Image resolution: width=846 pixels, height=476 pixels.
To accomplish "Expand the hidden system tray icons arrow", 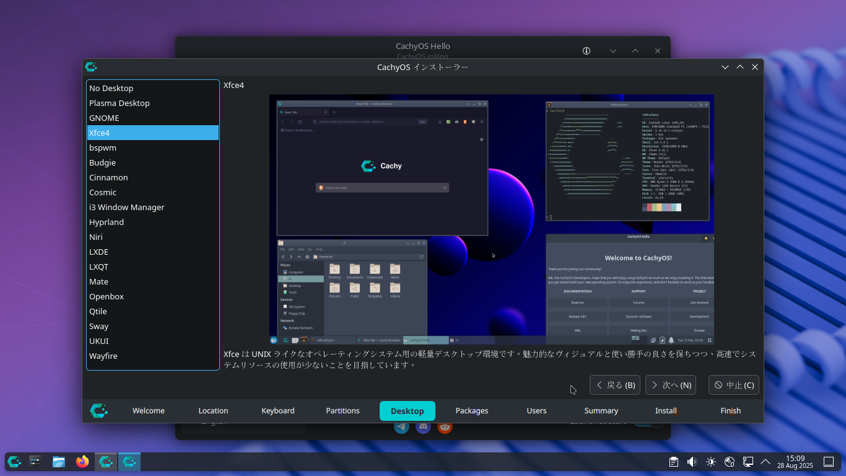I will 765,462.
